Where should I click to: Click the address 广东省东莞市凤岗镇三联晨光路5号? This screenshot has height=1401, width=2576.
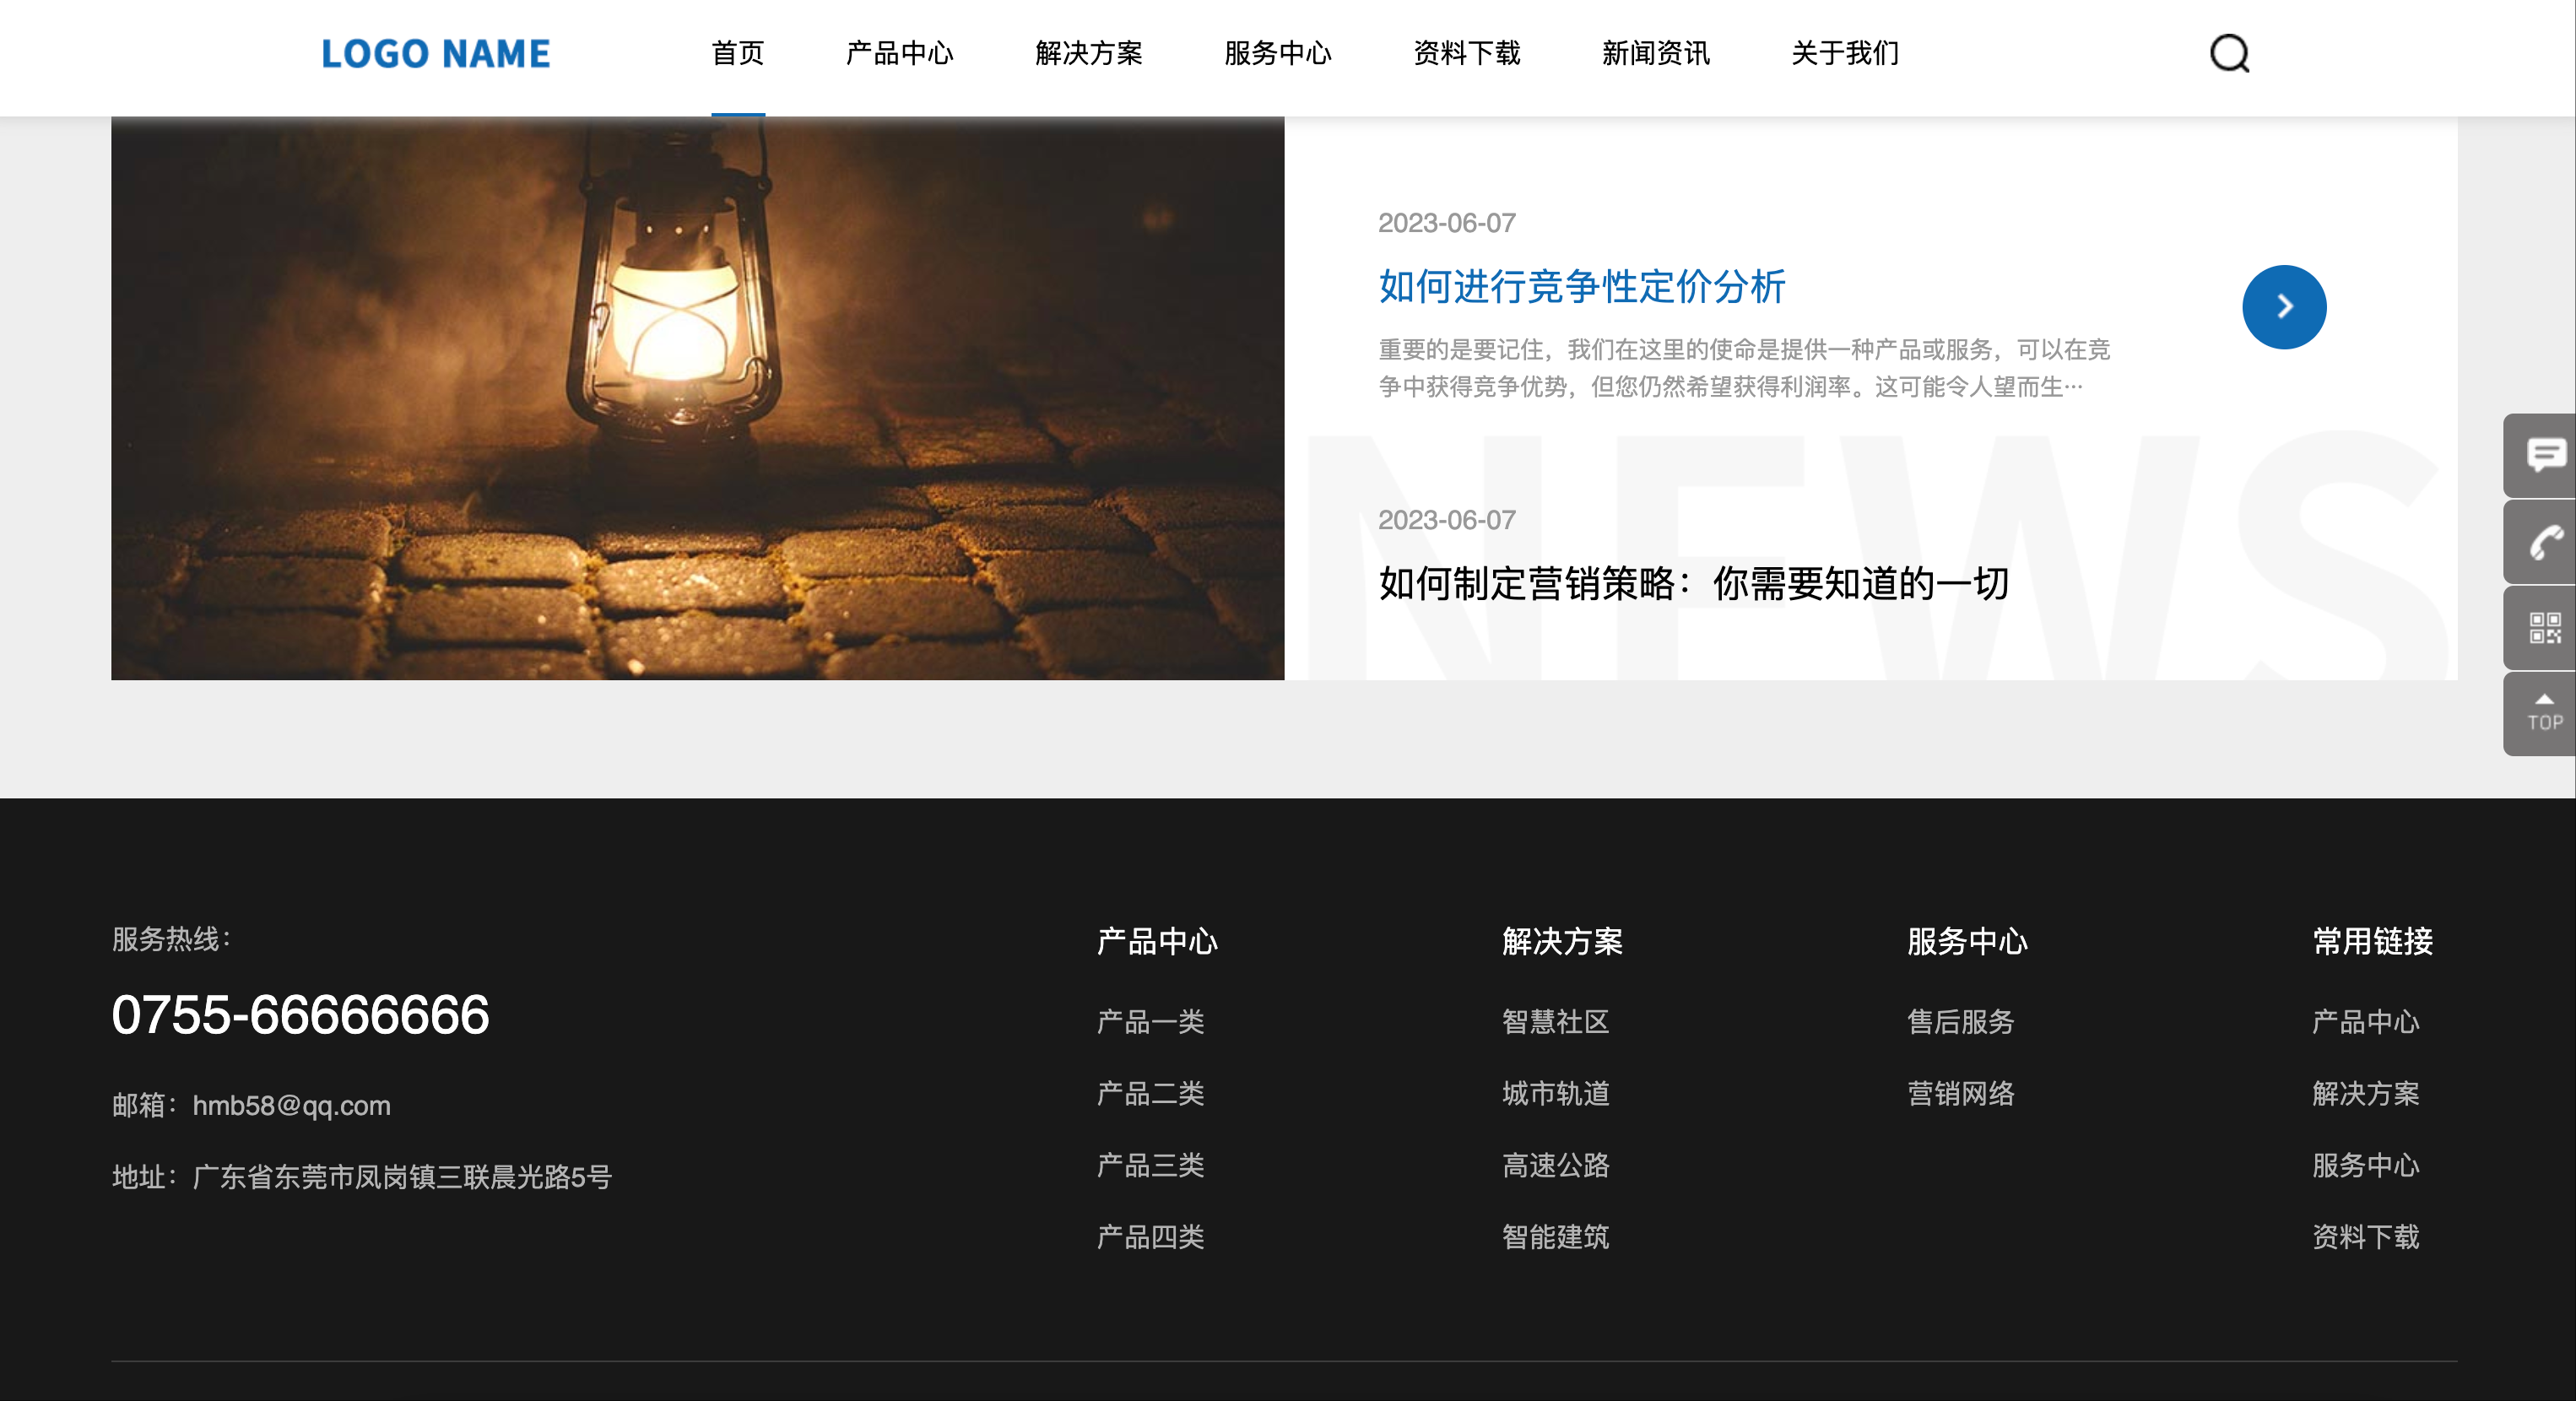pos(402,1177)
